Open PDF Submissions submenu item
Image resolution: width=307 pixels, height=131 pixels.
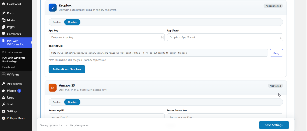coord(12,52)
